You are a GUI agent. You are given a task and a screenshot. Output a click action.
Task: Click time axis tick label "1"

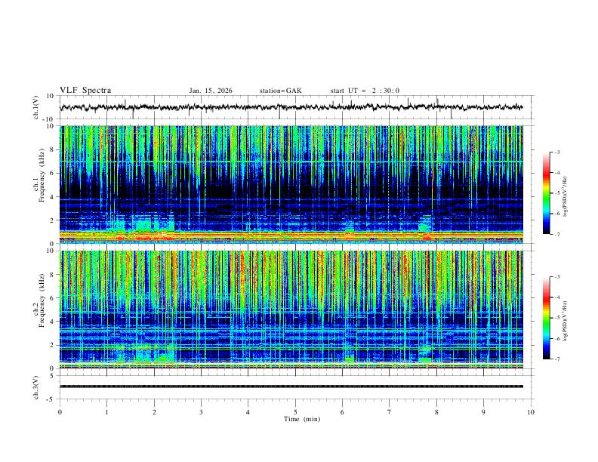[x=106, y=412]
